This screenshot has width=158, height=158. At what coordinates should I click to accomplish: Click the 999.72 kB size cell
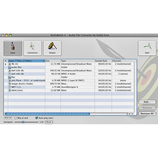coord(55,84)
